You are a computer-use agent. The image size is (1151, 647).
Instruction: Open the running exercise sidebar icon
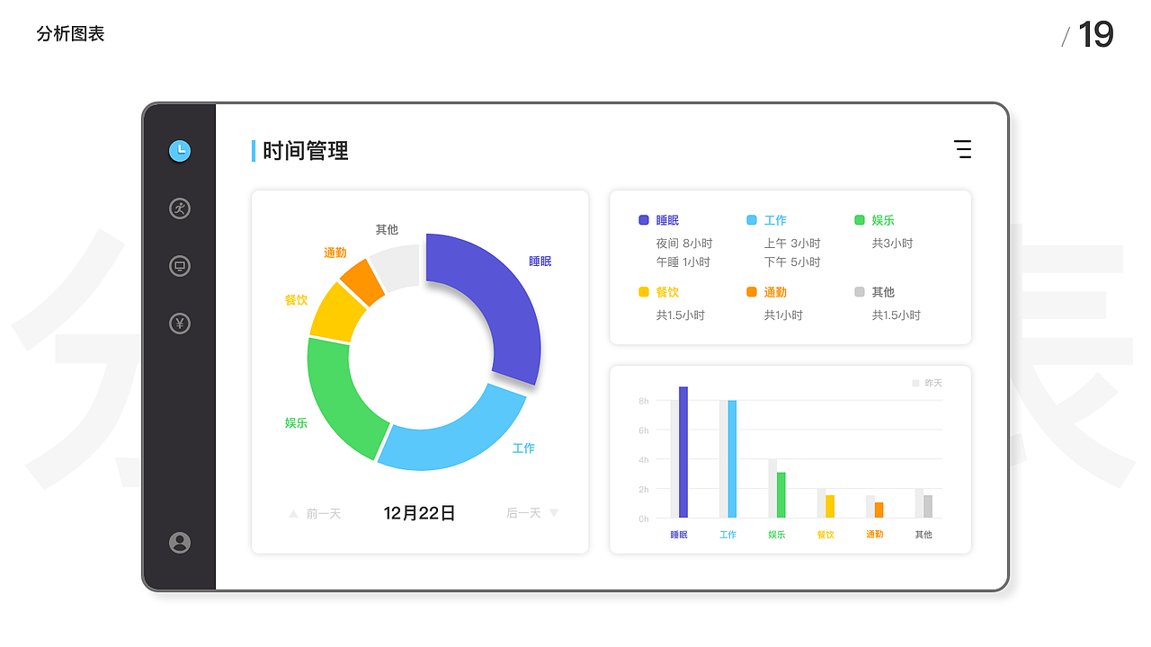(180, 208)
